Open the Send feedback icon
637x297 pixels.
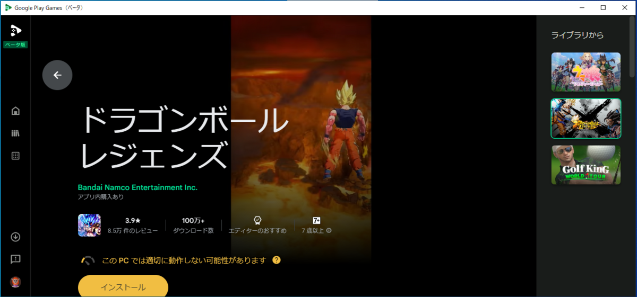pos(15,259)
